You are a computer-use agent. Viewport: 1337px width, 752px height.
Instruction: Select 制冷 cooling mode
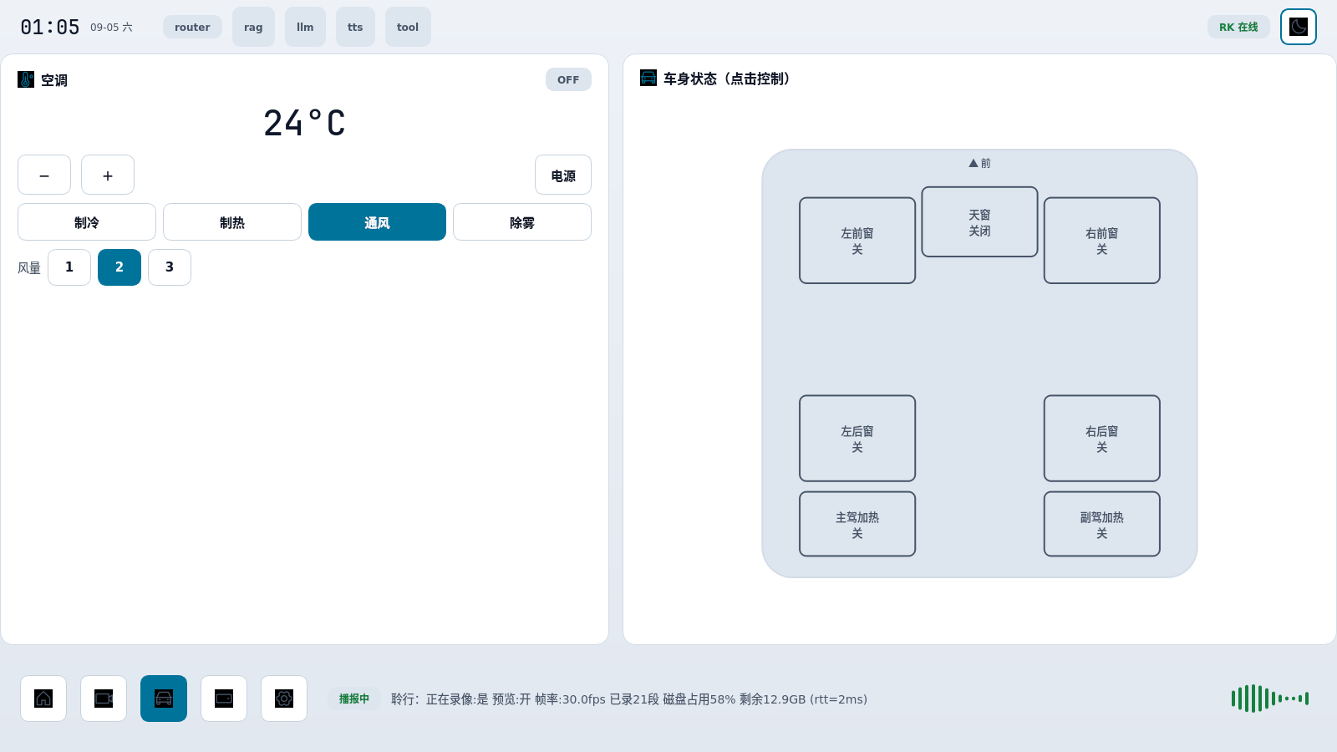87,222
